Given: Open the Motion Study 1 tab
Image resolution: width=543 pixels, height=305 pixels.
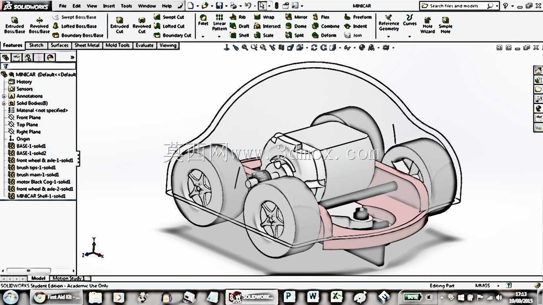Looking at the screenshot, I should [67, 278].
